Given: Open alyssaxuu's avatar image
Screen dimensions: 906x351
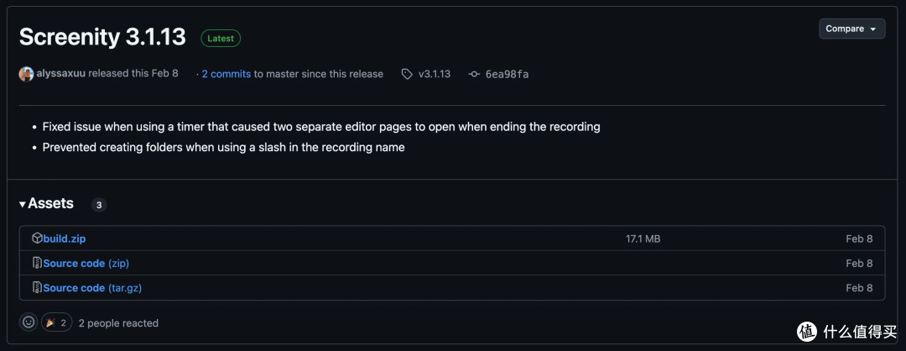Looking at the screenshot, I should (26, 74).
